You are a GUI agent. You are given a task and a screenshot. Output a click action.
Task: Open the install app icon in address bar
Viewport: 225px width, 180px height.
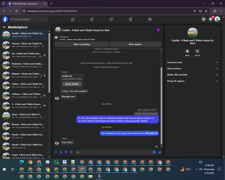[200, 11]
